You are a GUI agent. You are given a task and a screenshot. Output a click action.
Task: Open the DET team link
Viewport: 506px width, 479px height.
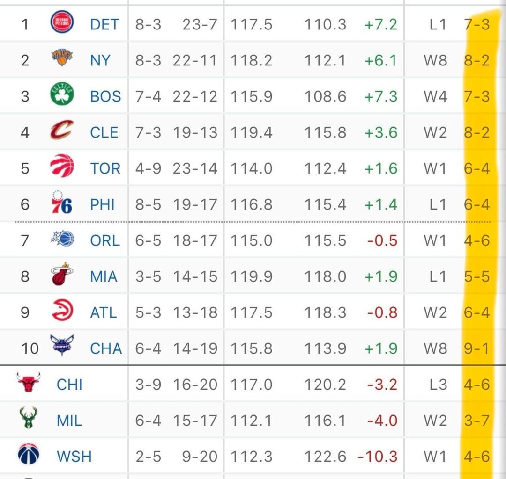104,24
